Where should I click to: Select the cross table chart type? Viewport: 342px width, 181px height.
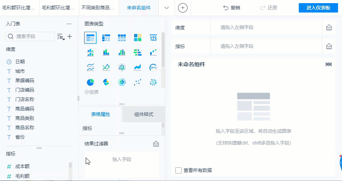pyautogui.click(x=106, y=38)
